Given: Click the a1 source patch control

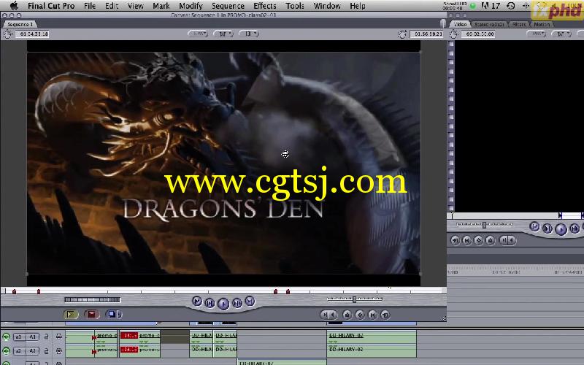Looking at the screenshot, I should tap(18, 337).
